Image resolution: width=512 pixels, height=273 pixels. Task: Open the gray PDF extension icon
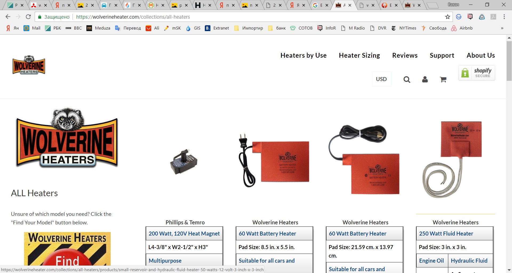493,17
